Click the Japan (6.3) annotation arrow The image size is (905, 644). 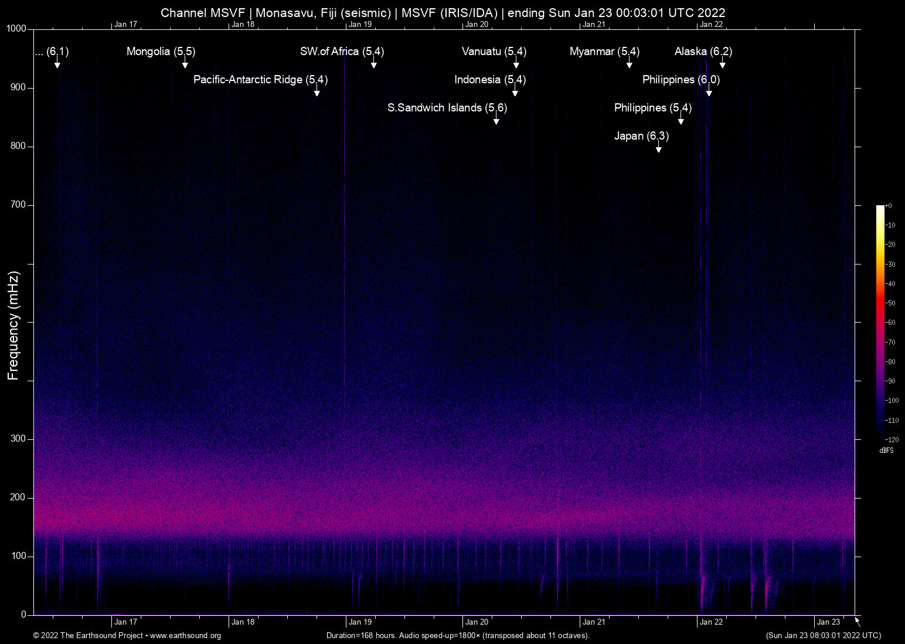(658, 149)
